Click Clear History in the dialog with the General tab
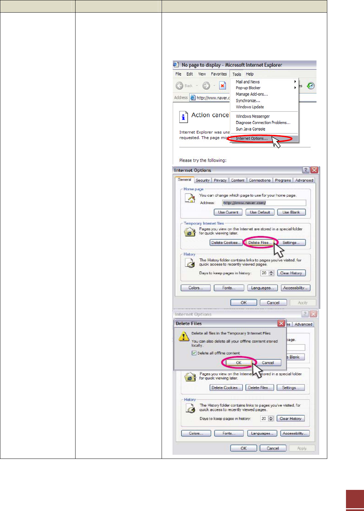 tap(291, 273)
